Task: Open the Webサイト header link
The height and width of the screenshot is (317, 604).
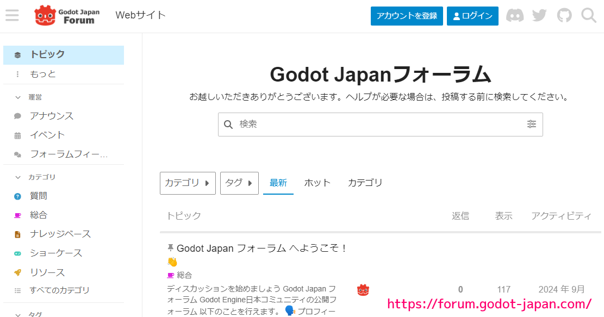Action: tap(141, 15)
